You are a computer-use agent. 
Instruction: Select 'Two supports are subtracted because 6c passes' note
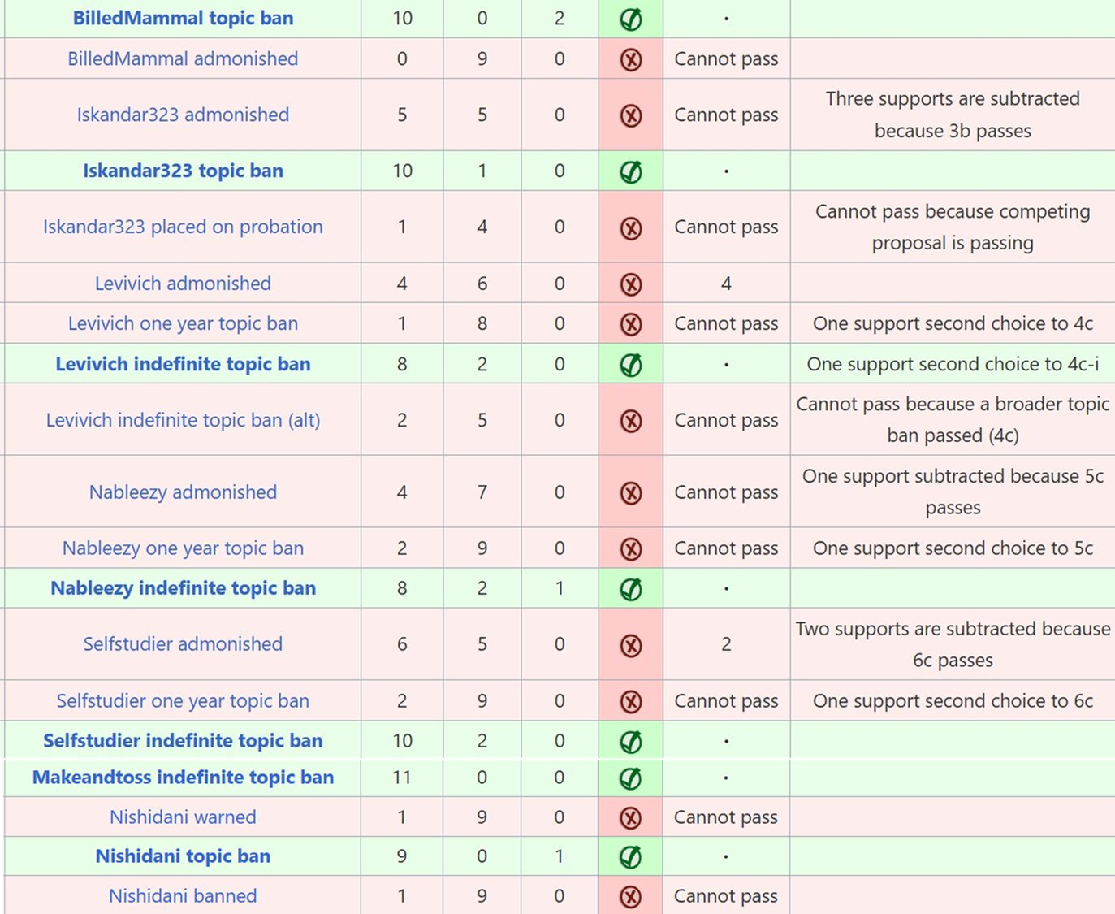point(953,644)
